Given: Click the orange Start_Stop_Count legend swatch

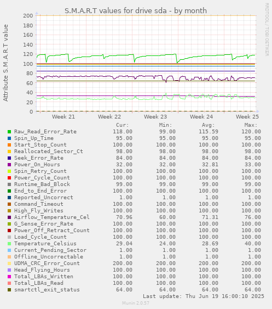Looking at the screenshot, I should coord(9,145).
